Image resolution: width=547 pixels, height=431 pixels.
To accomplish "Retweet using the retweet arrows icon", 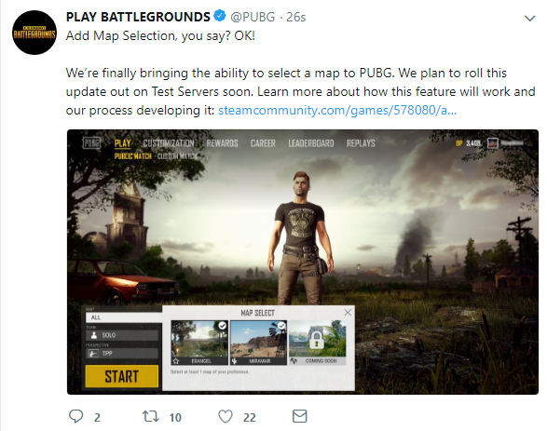I will (x=150, y=416).
